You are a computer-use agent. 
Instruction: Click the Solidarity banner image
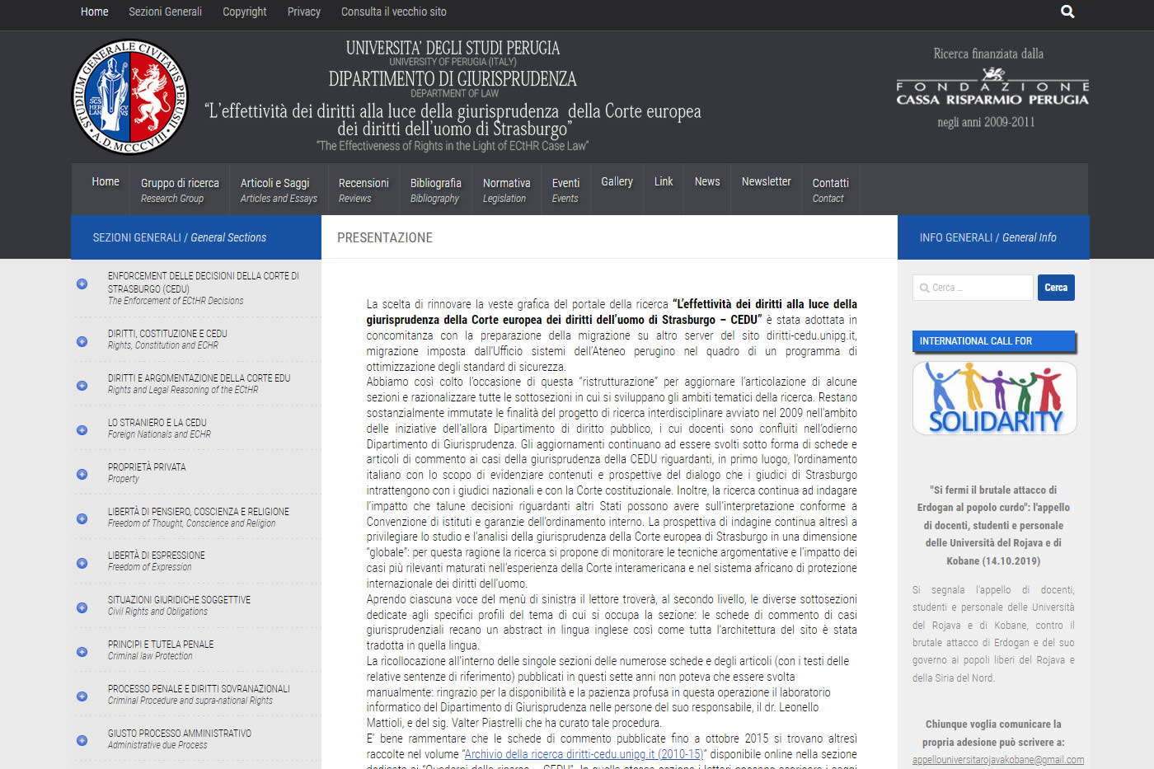click(995, 398)
